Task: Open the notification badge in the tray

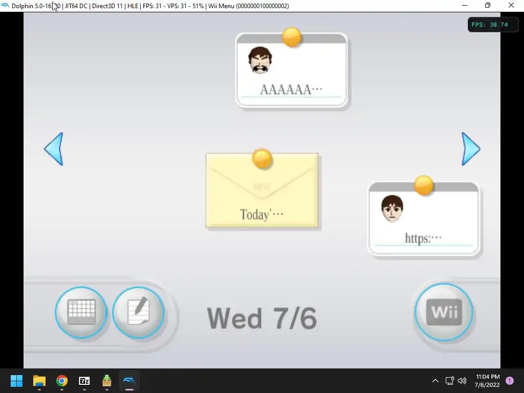Action: click(510, 381)
